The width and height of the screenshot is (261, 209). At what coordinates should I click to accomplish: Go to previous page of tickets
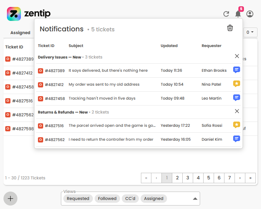pos(157,178)
